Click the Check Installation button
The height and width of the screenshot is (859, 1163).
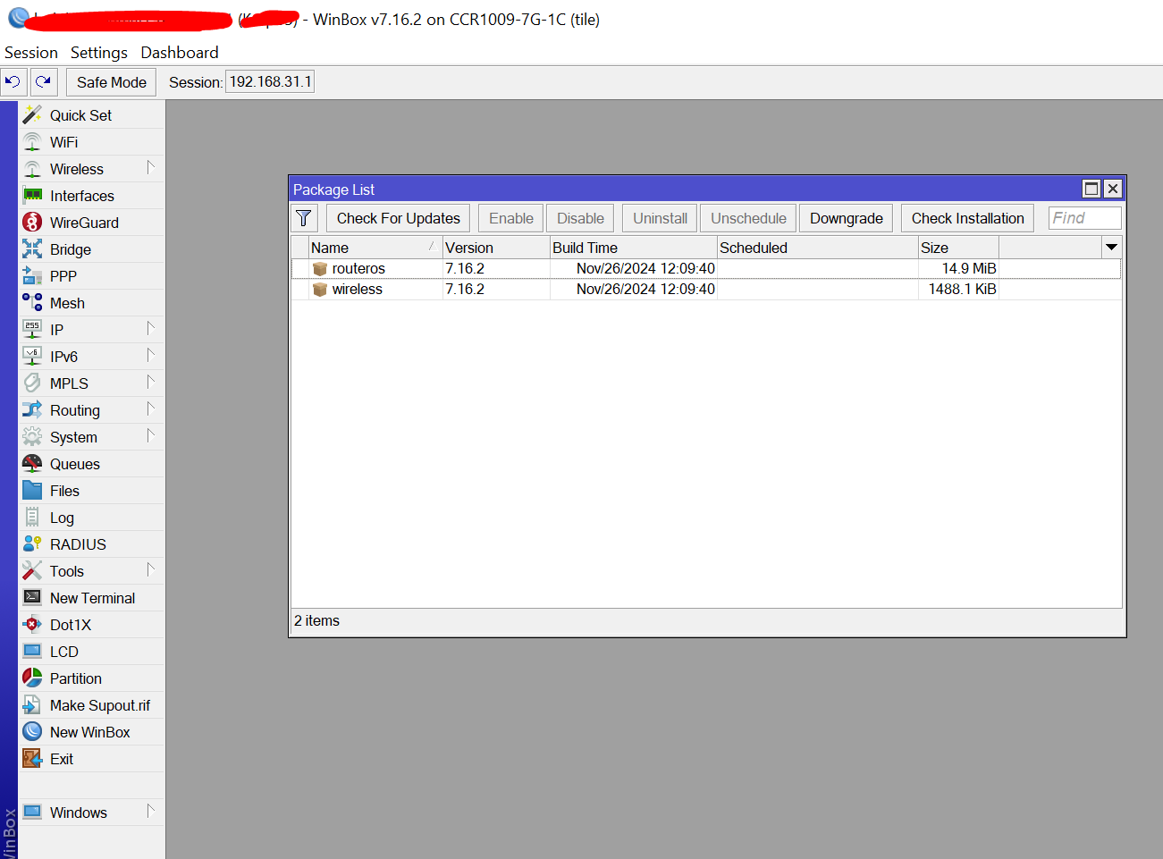[968, 218]
